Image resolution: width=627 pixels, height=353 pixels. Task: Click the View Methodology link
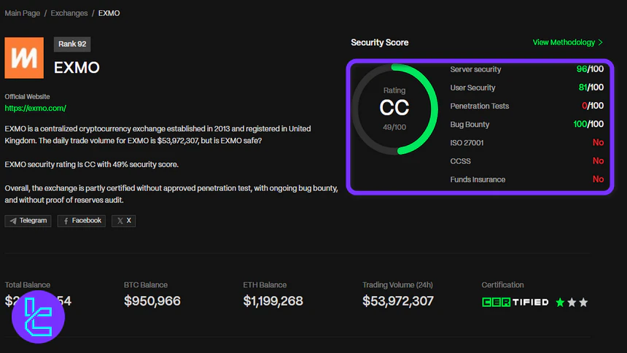tap(564, 42)
